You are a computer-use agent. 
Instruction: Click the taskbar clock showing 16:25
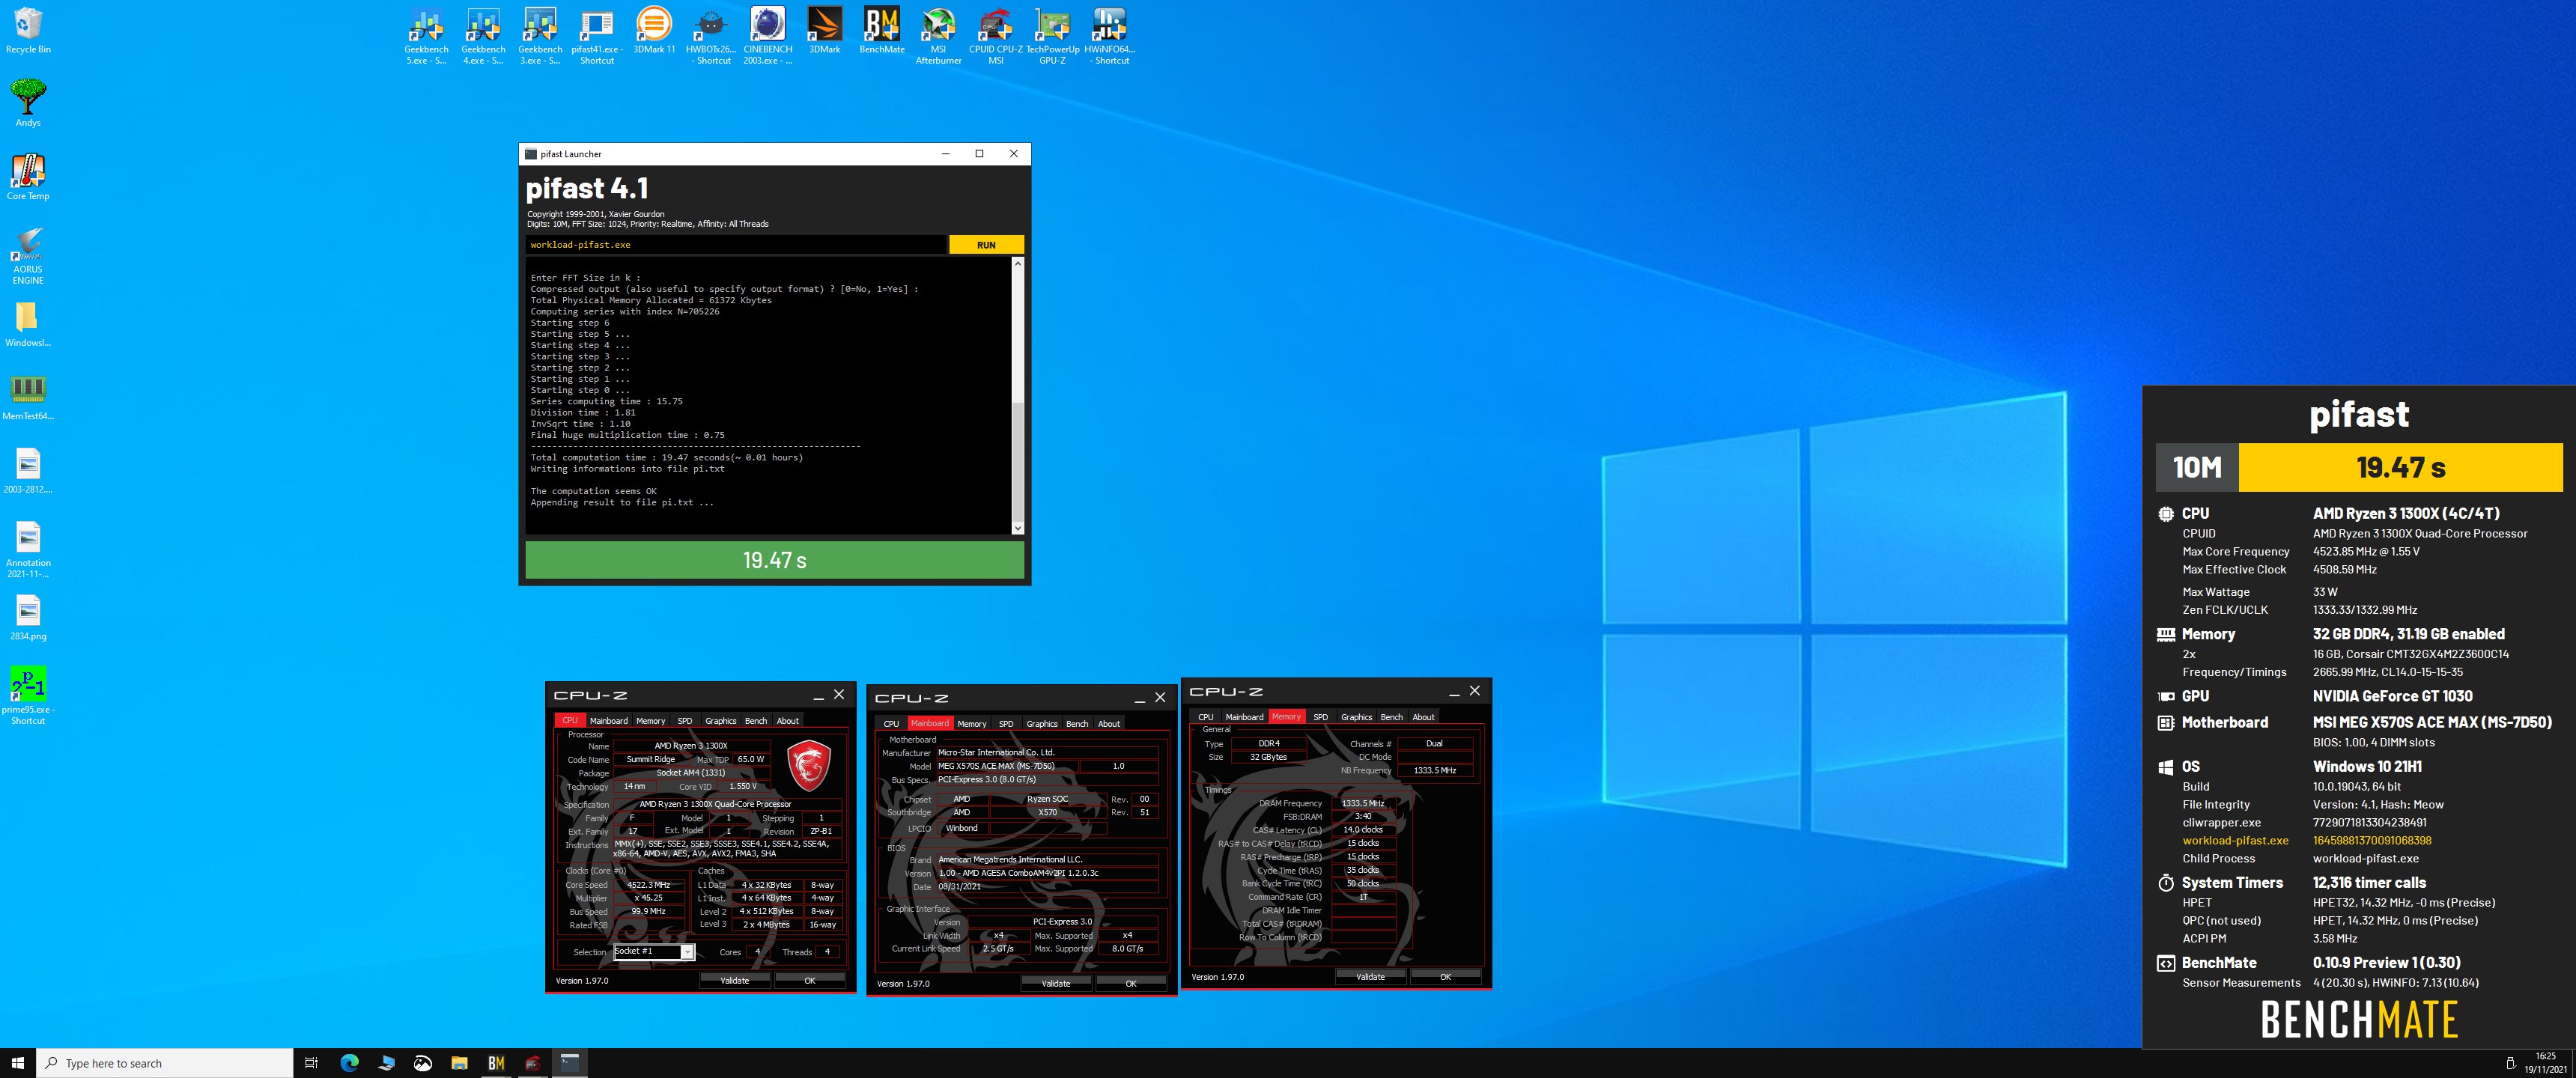point(2545,1062)
